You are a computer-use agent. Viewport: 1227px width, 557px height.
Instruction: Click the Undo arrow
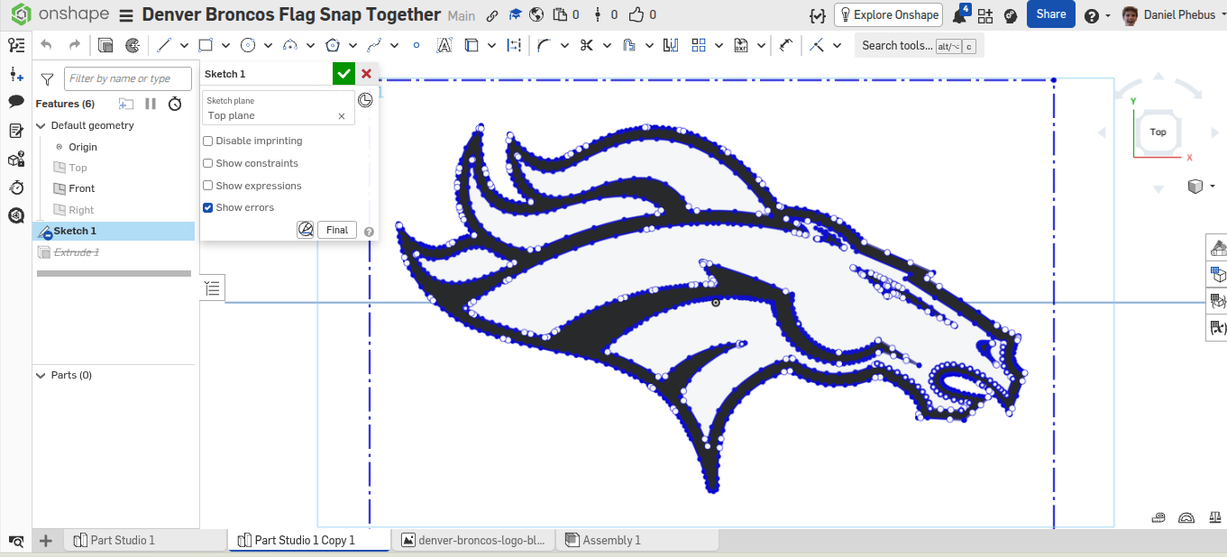(x=47, y=45)
